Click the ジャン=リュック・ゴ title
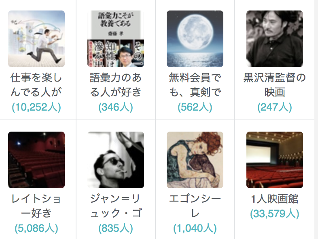The width and height of the screenshot is (318, 239). tap(116, 206)
